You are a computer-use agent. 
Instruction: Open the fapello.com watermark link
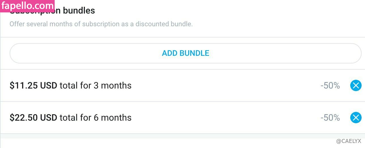pyautogui.click(x=27, y=6)
